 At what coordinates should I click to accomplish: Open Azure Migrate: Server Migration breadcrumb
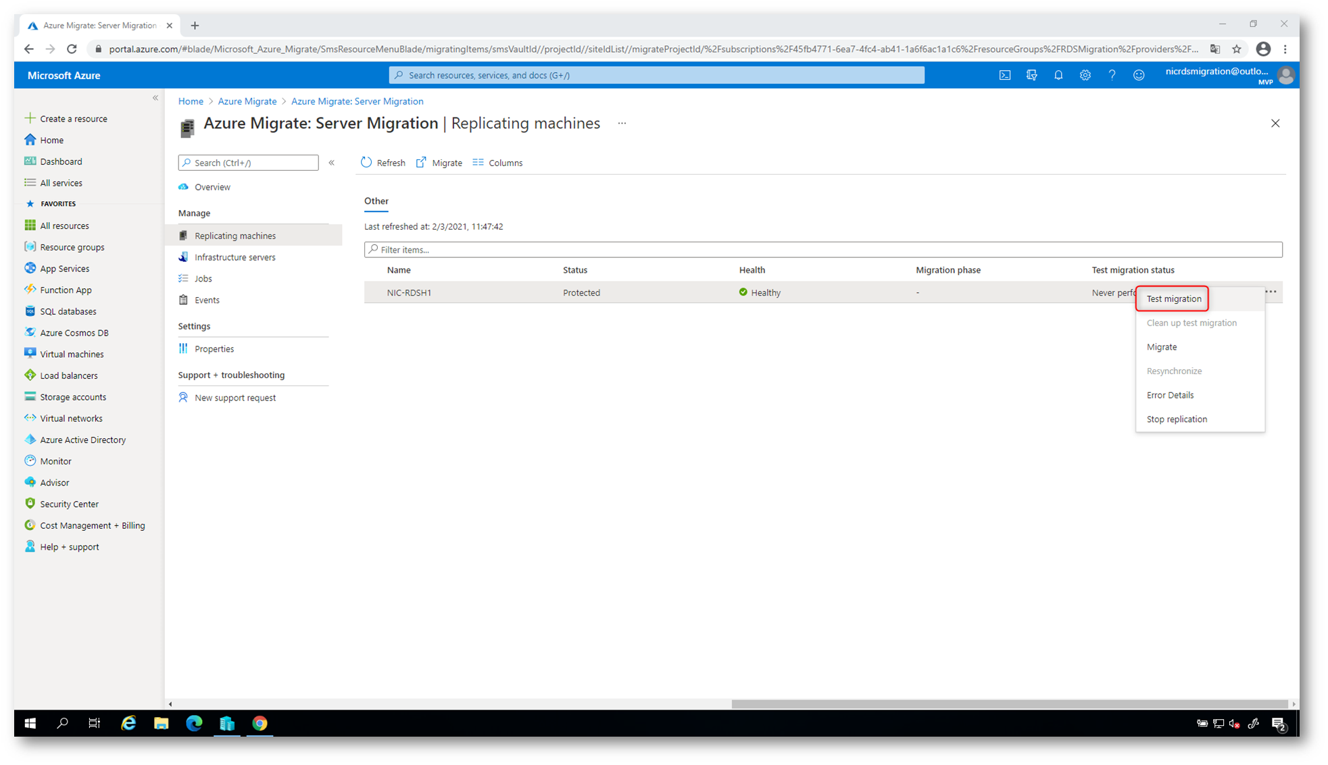pos(357,101)
